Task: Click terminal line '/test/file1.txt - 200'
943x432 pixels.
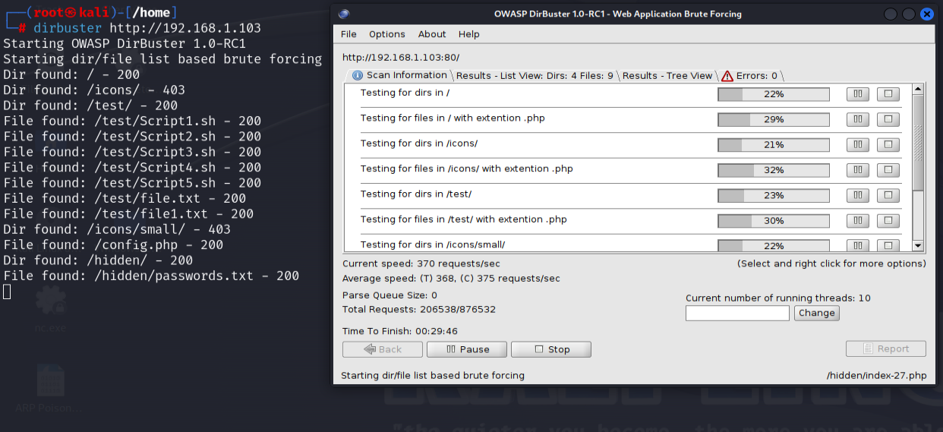Action: tap(128, 214)
